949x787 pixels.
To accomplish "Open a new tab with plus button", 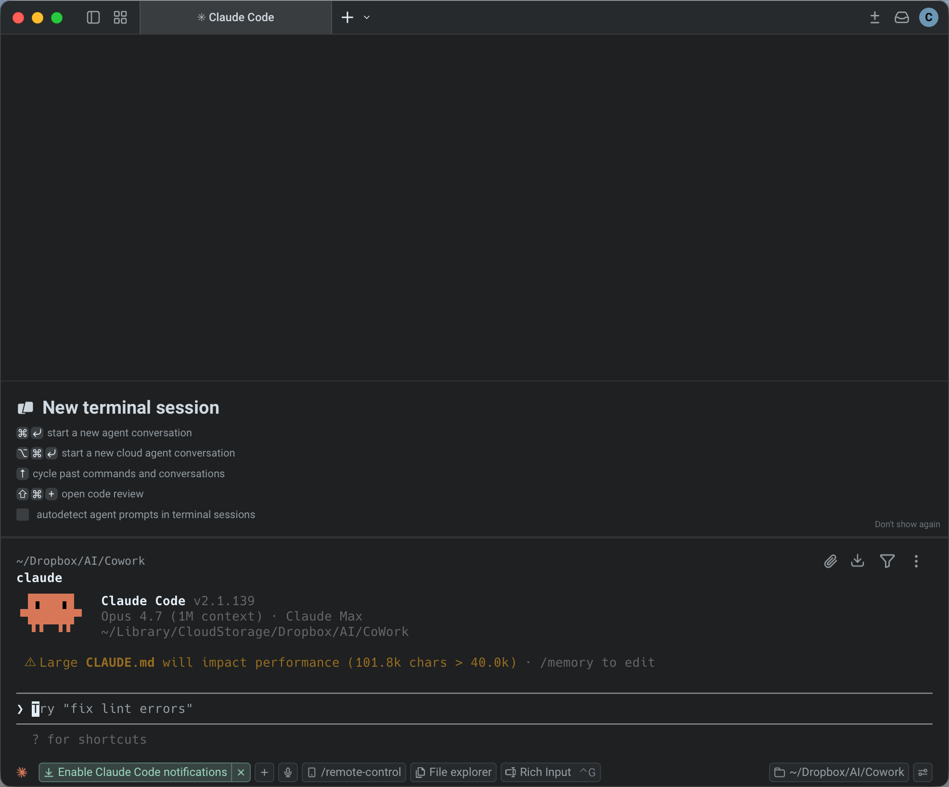I will click(347, 17).
